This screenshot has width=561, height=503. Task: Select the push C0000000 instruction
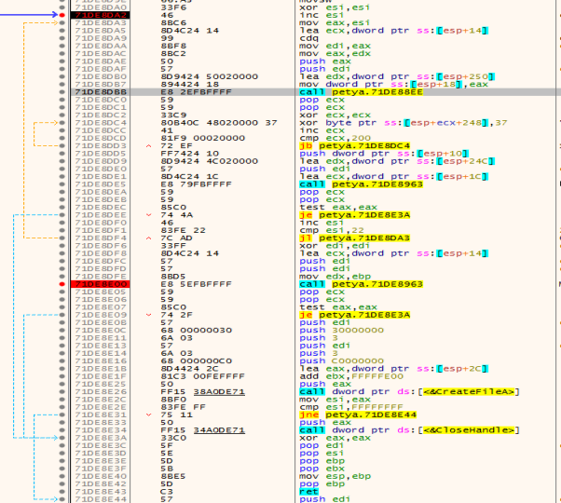click(341, 361)
